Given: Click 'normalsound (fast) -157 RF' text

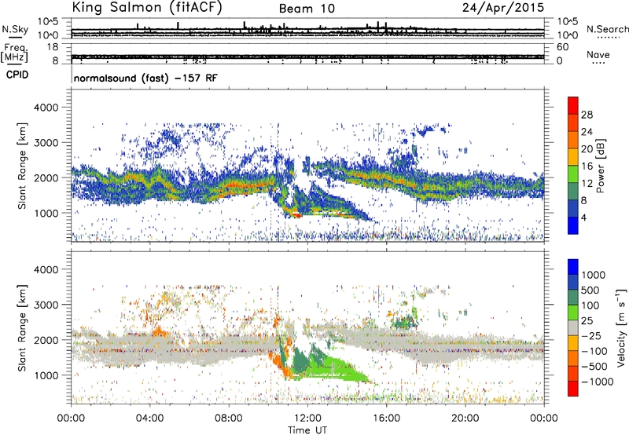Looking at the screenshot, I should tap(145, 78).
